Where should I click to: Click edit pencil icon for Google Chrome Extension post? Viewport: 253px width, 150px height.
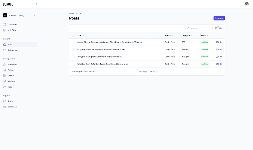click(217, 42)
